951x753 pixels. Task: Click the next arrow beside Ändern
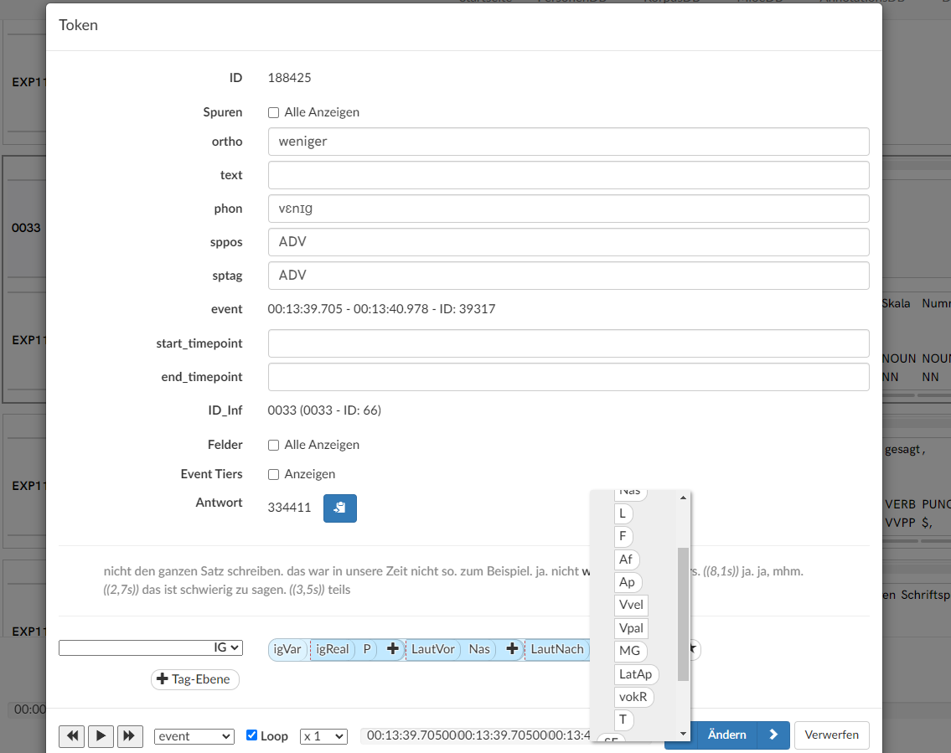coord(774,735)
